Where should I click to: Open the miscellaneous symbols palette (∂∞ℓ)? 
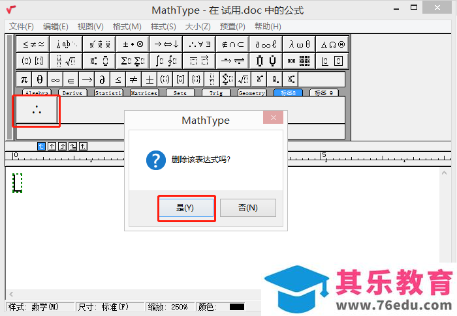pyautogui.click(x=266, y=44)
